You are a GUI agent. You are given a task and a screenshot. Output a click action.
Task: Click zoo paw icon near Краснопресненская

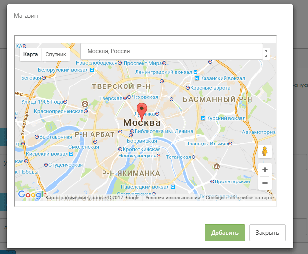(x=85, y=104)
